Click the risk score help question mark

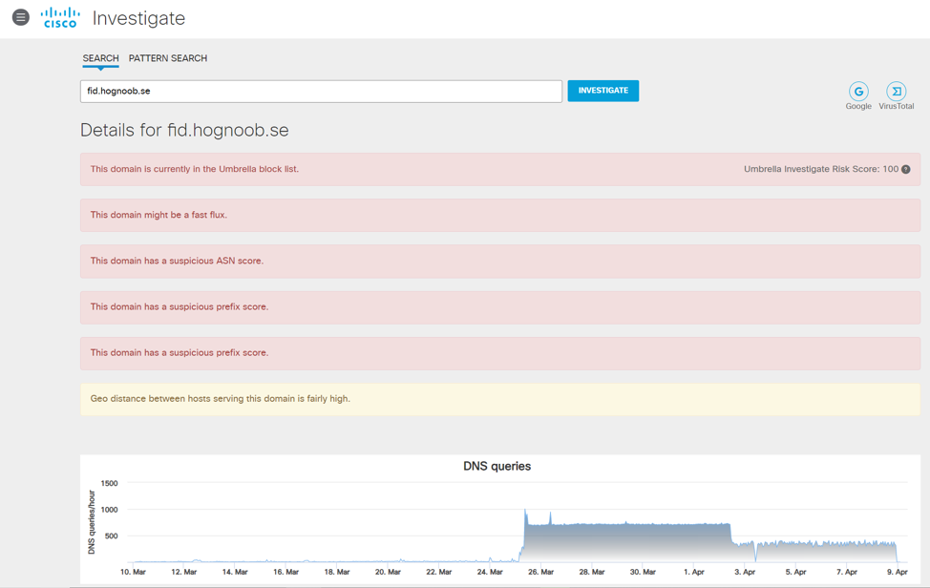click(x=906, y=169)
